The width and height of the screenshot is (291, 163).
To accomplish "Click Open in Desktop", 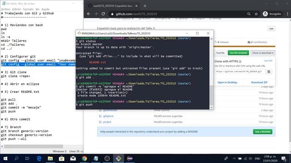I will [227, 82].
